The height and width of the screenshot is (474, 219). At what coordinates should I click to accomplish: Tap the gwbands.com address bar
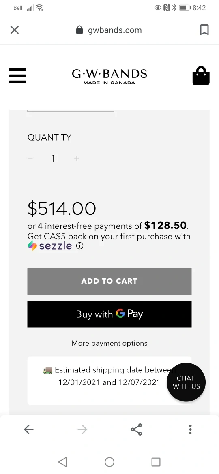(x=109, y=30)
